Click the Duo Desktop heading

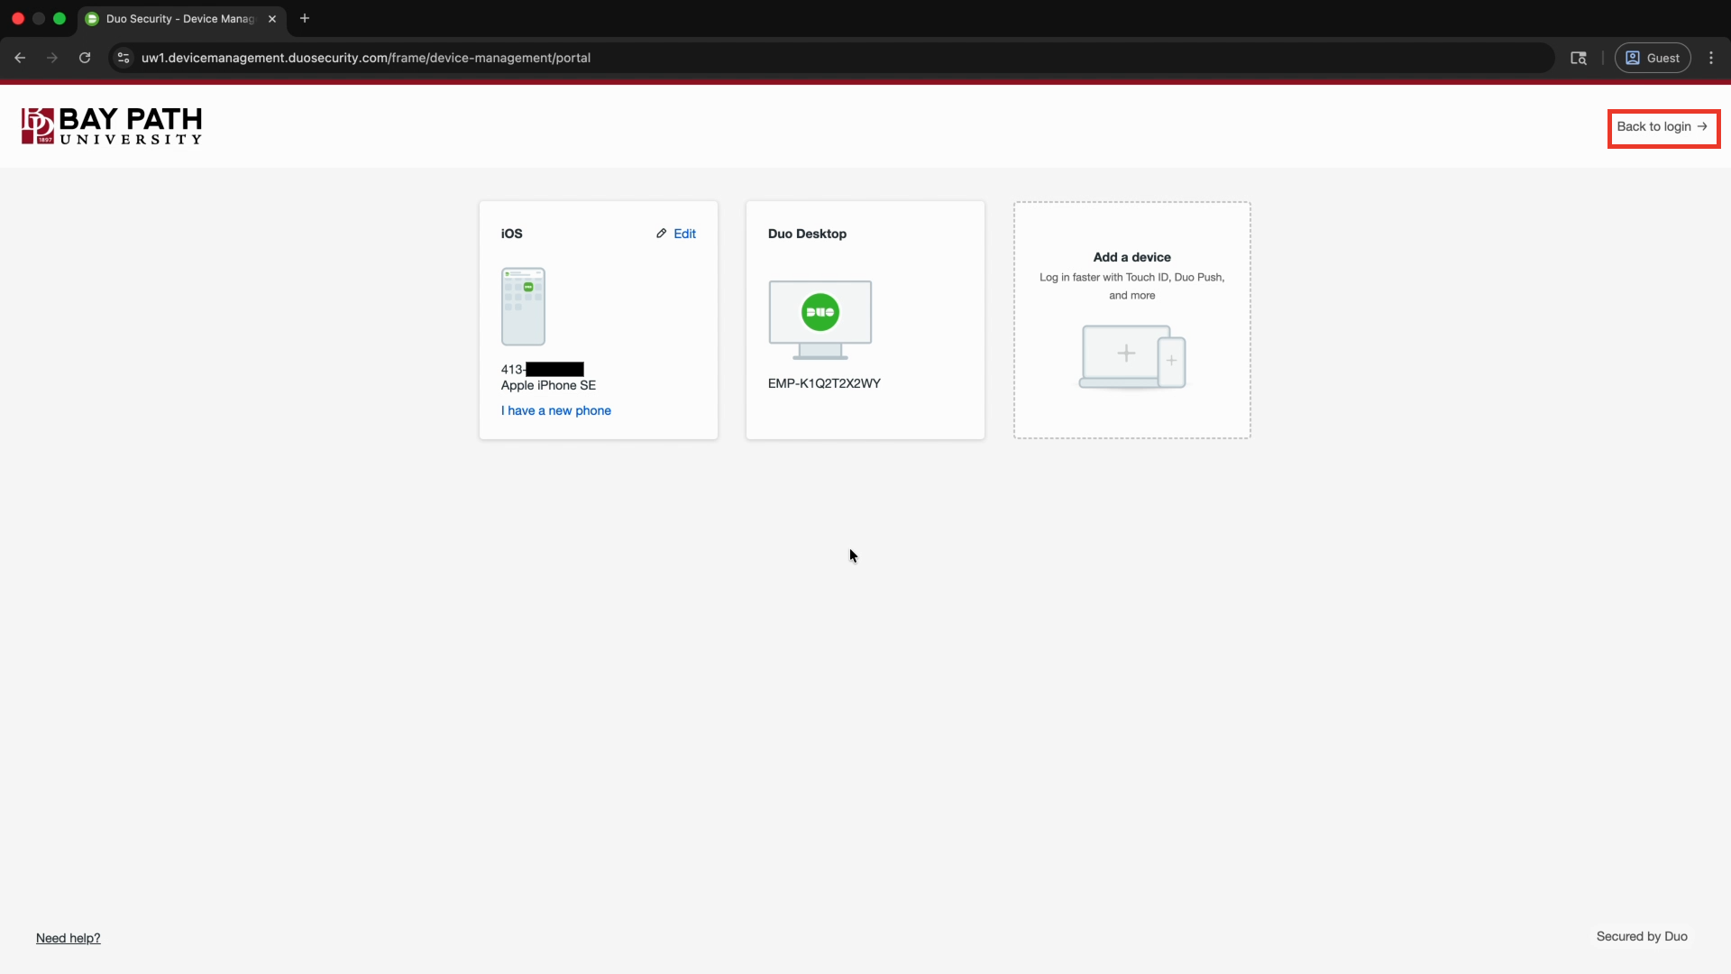[x=807, y=234]
